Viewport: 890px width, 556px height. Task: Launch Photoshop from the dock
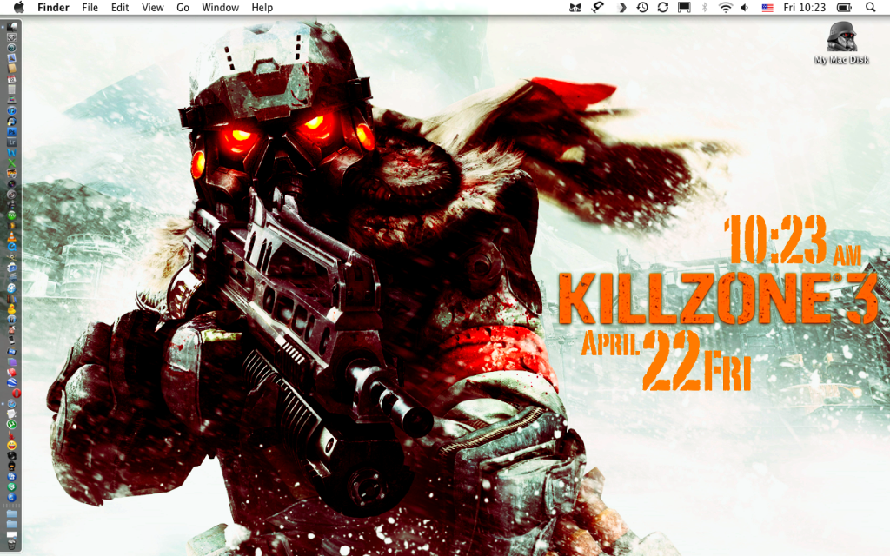(12, 130)
